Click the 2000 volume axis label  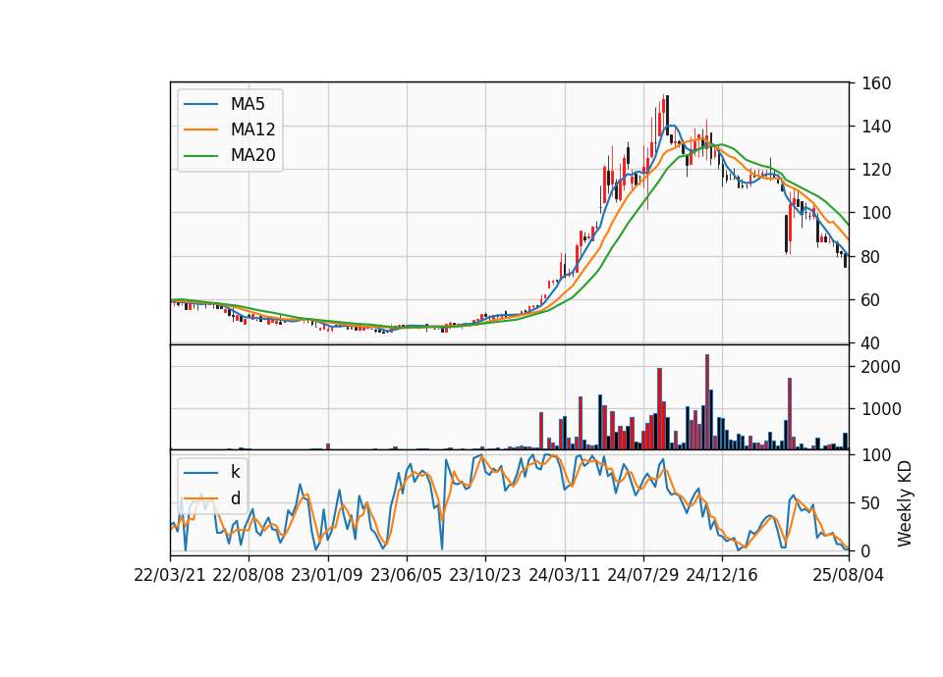(880, 366)
